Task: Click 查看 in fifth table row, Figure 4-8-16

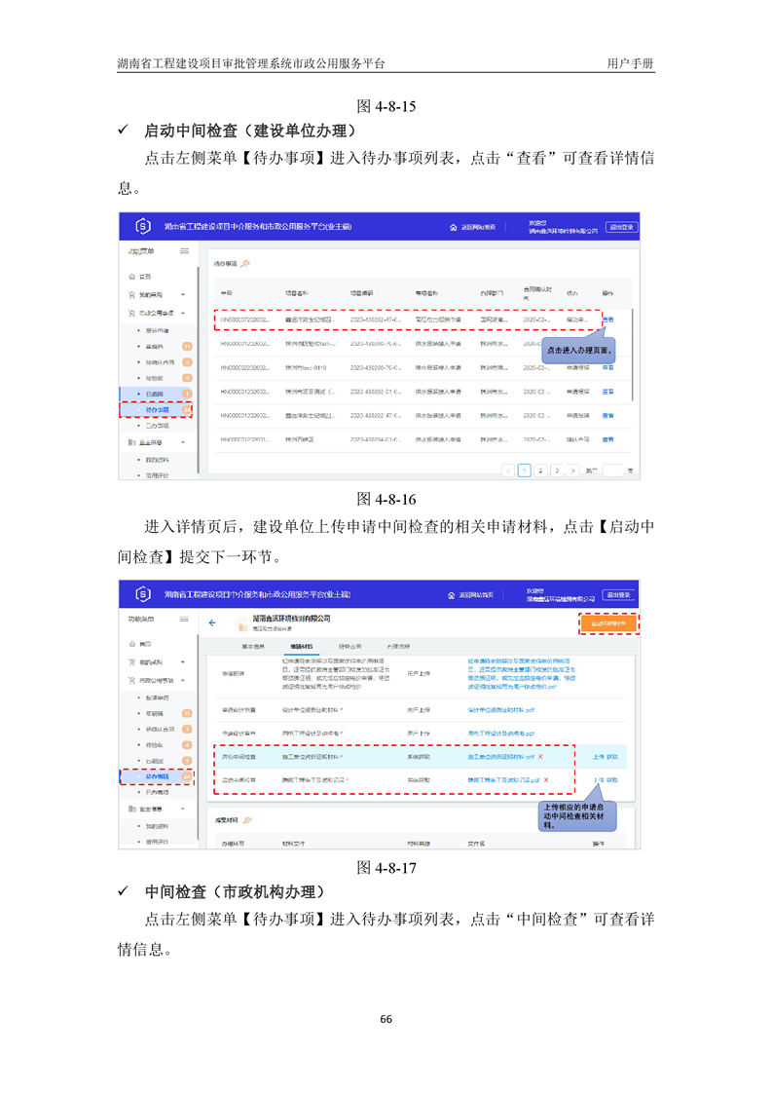Action: tap(607, 415)
